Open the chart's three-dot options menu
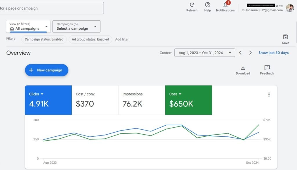297x170 pixels. click(x=269, y=94)
